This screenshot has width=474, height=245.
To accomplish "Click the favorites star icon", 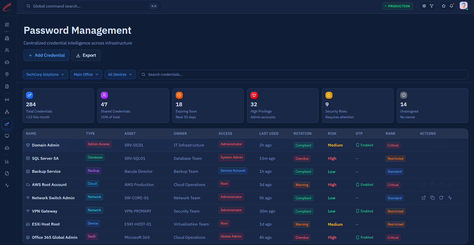I will (x=444, y=6).
